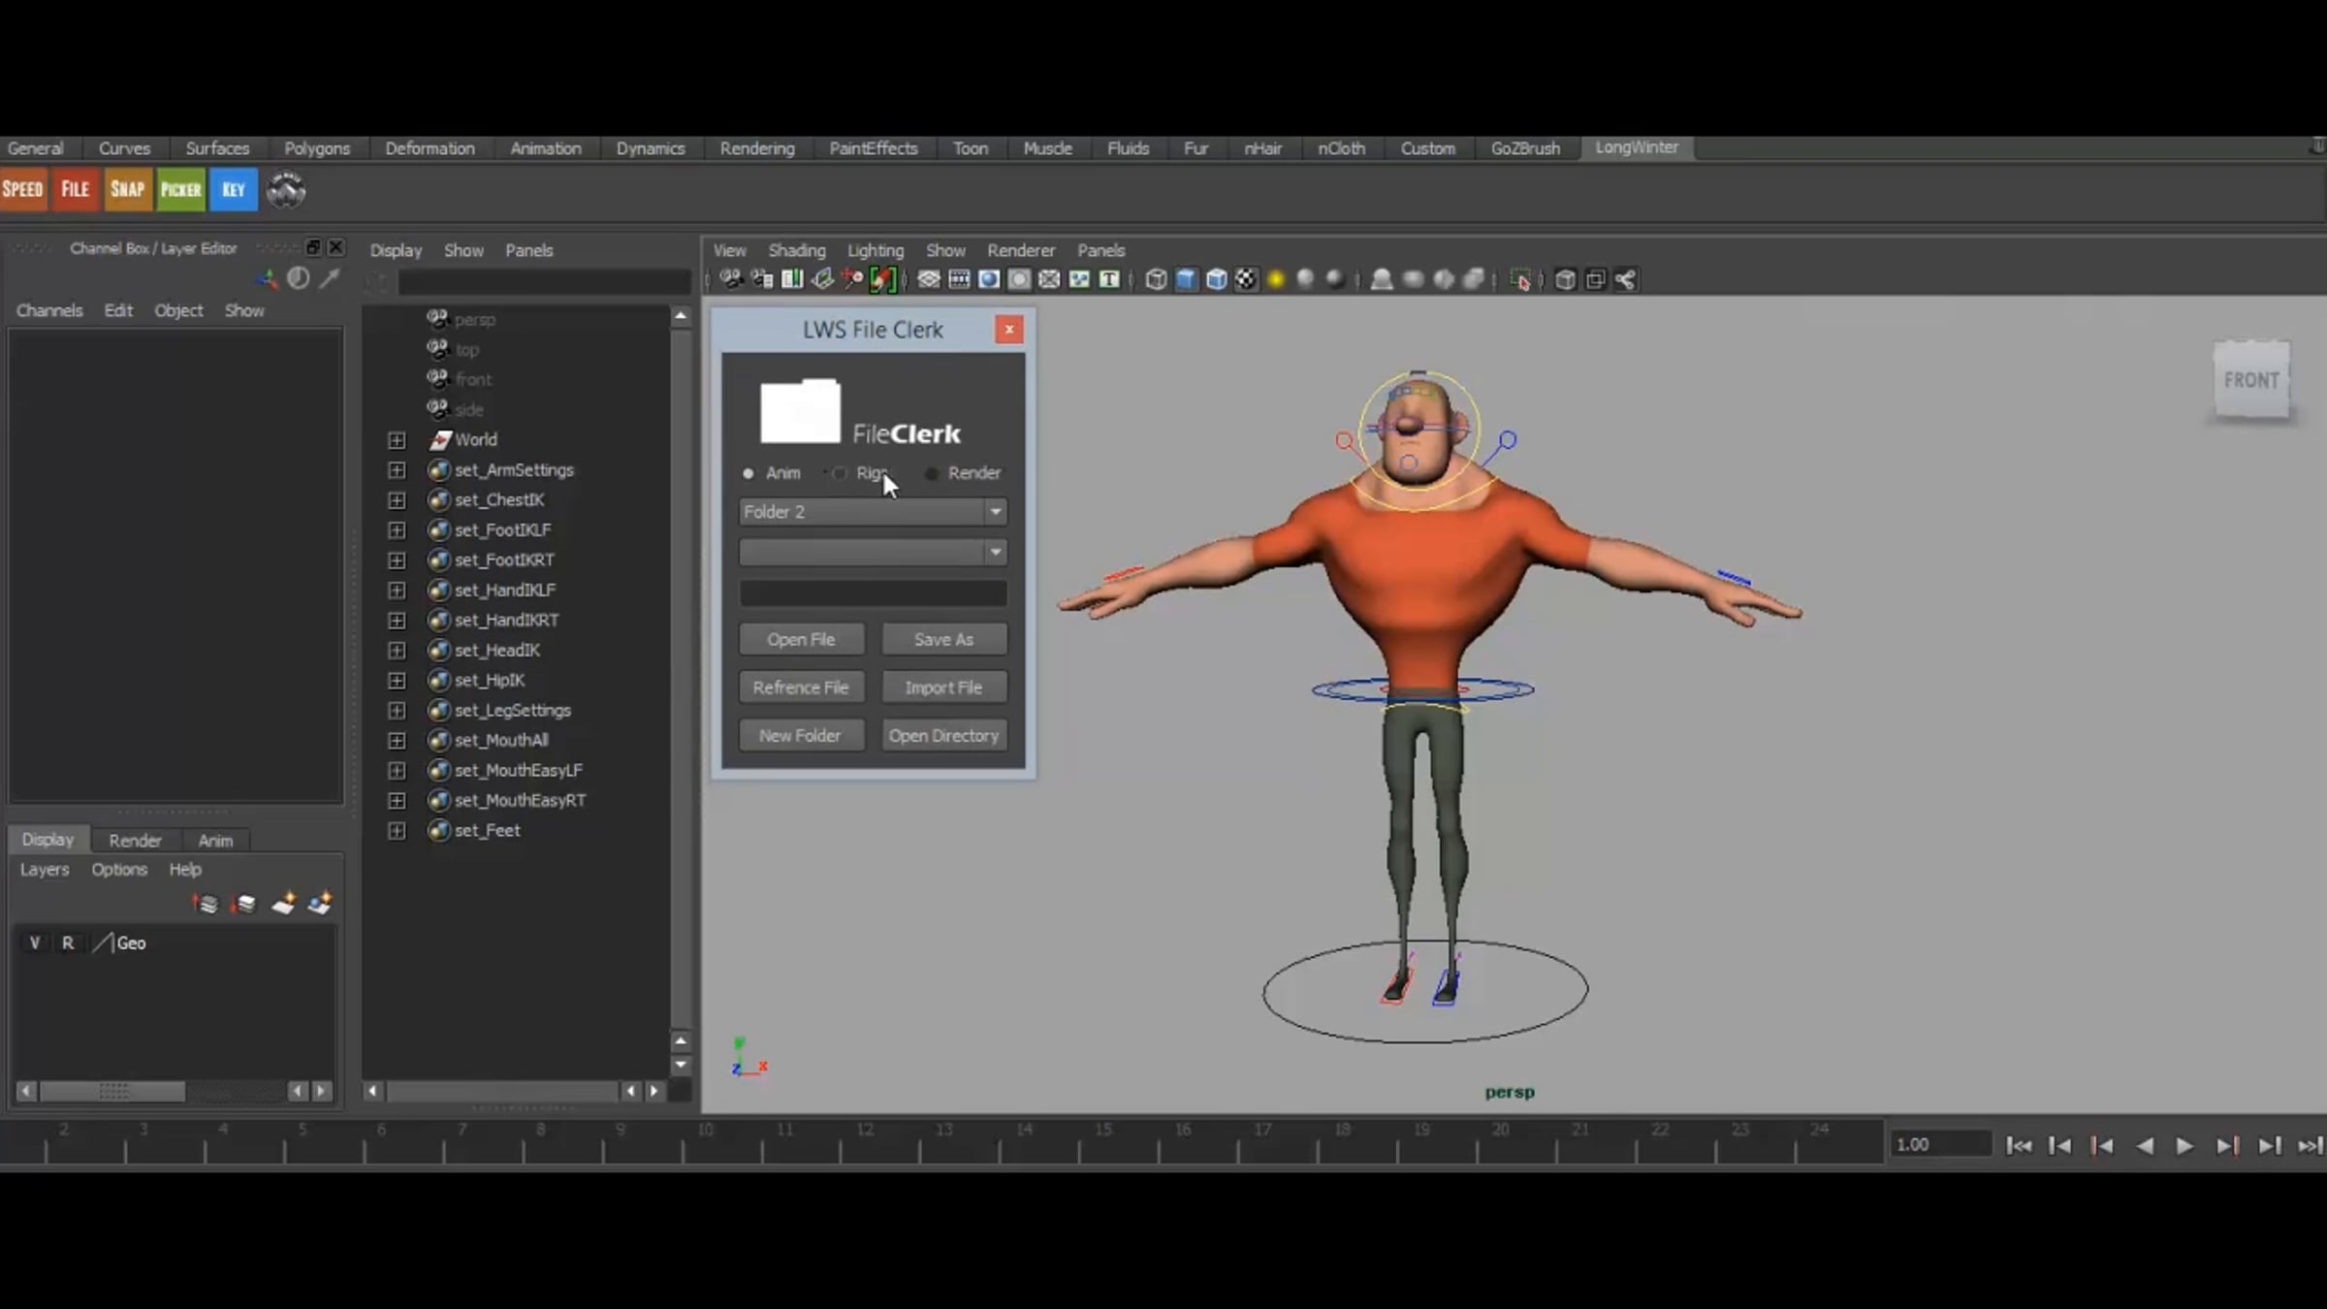This screenshot has width=2327, height=1309.
Task: Select the Rigs radio button
Action: tap(840, 473)
